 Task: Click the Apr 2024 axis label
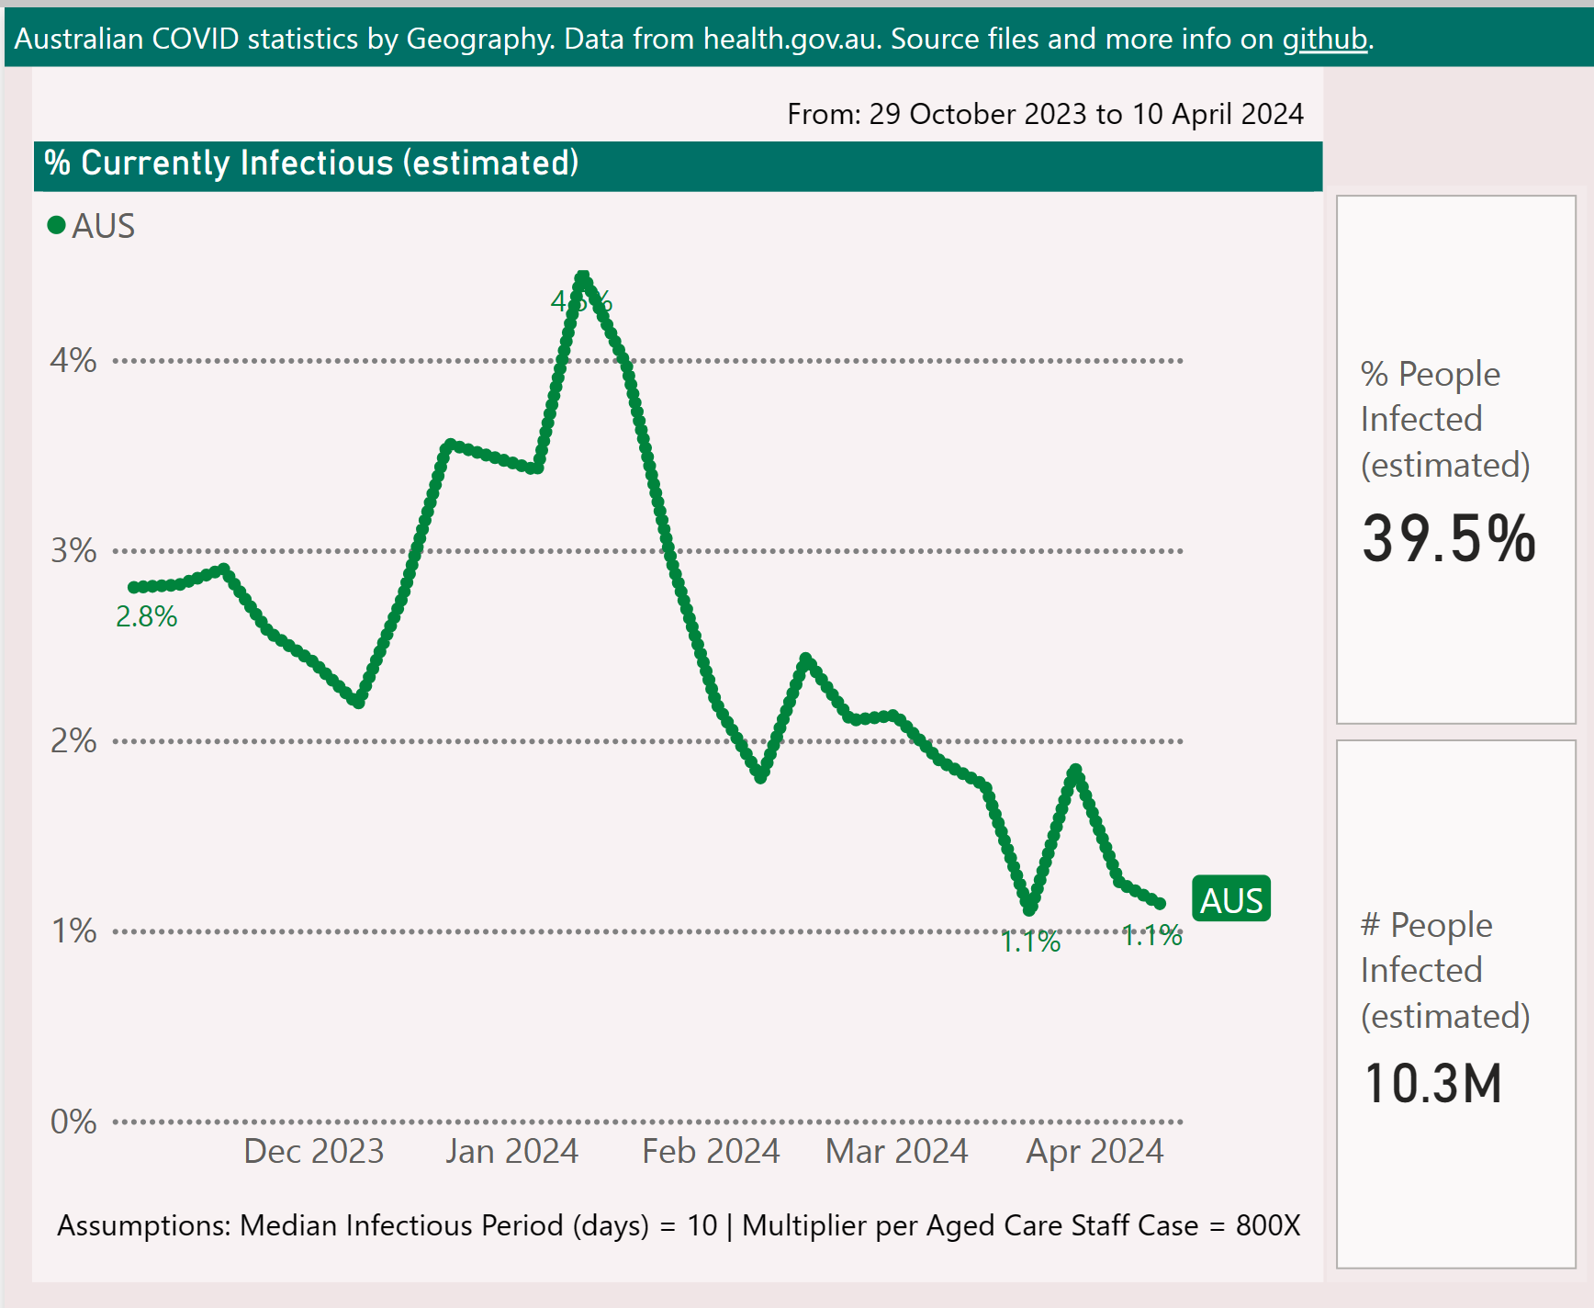(x=1094, y=1151)
